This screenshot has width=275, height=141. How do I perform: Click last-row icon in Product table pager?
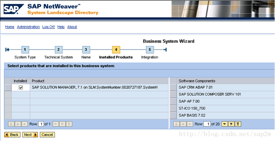point(69,124)
